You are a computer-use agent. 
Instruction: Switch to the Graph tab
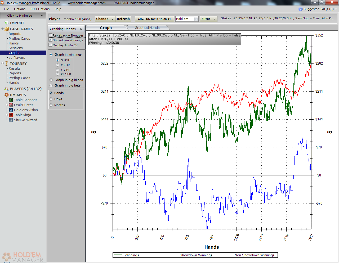(x=106, y=28)
